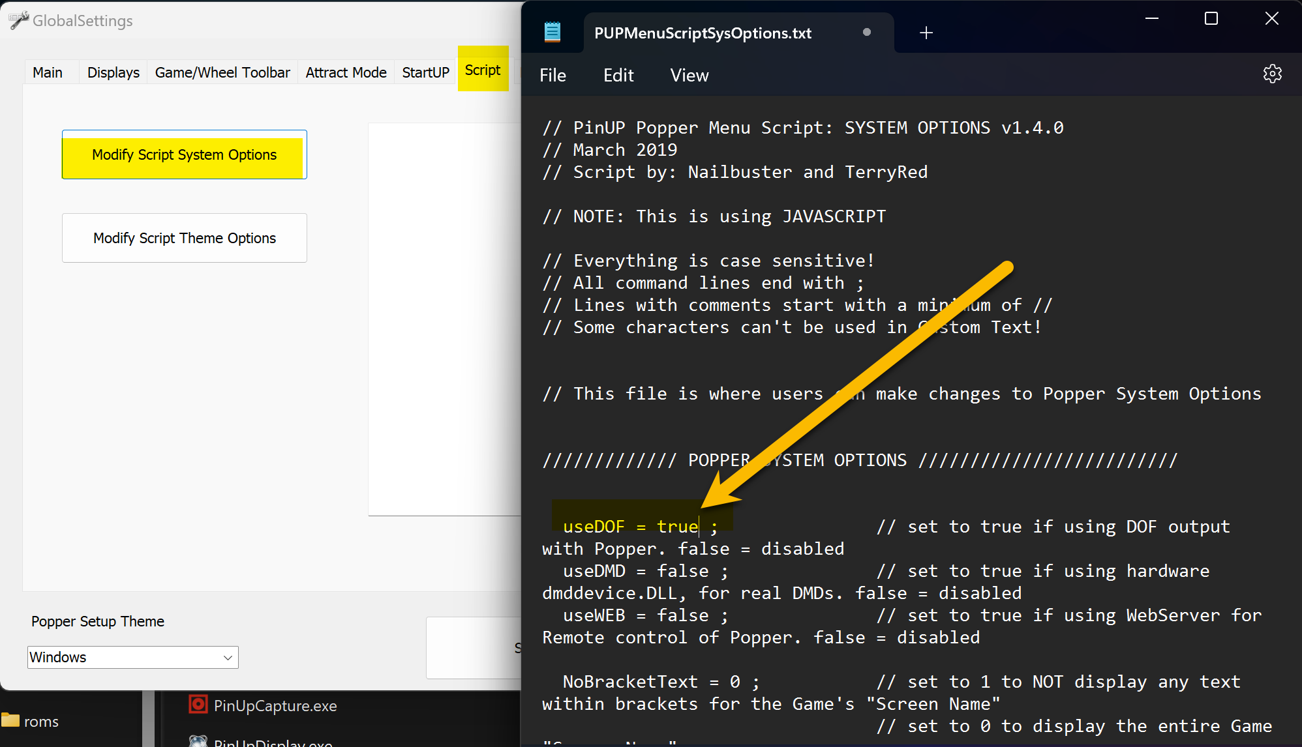Open the Notepad Edit menu
Image resolution: width=1302 pixels, height=747 pixels.
(x=618, y=75)
